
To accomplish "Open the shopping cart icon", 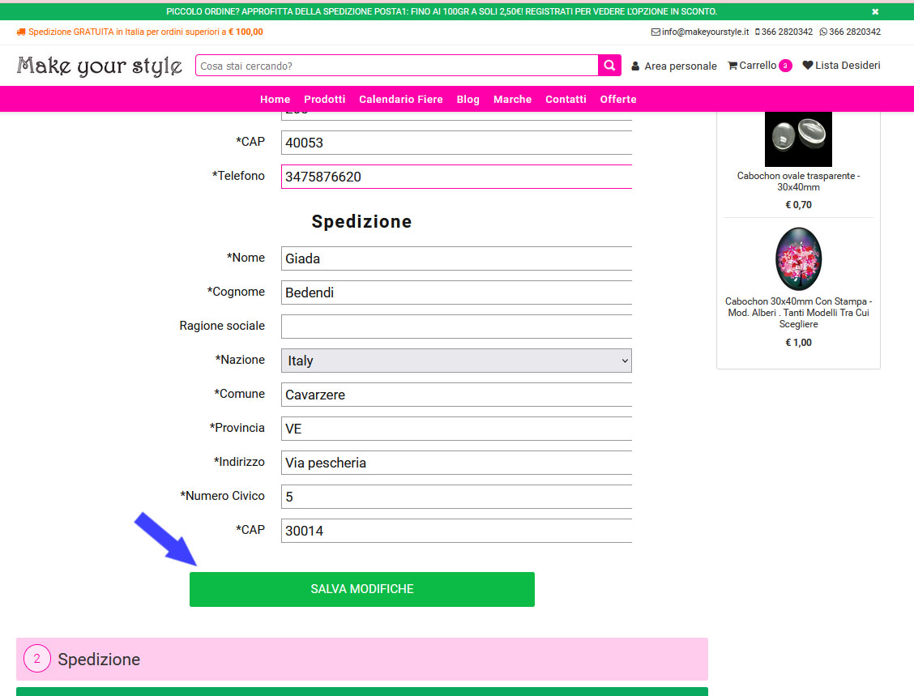I will click(732, 66).
